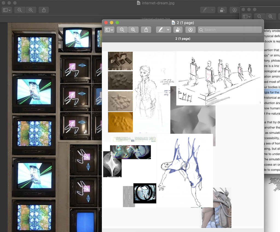
Task: Toggle Markup toolbar in the internet-dream.jpg window
Action: coord(234,10)
